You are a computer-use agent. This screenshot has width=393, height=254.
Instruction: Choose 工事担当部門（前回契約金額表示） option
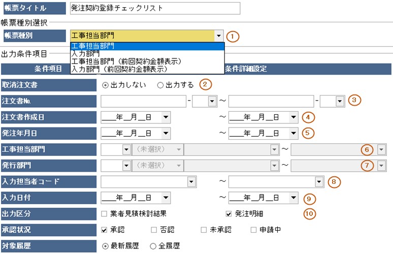click(x=127, y=61)
